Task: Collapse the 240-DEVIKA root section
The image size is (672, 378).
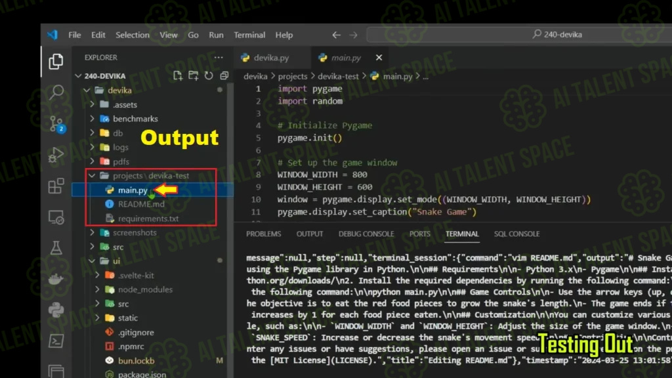Action: pos(78,76)
